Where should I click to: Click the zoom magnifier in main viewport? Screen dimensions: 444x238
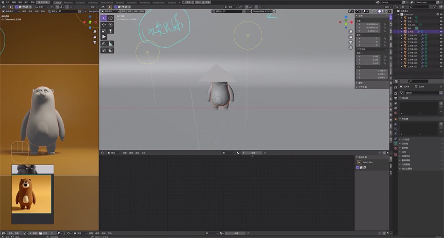351,32
